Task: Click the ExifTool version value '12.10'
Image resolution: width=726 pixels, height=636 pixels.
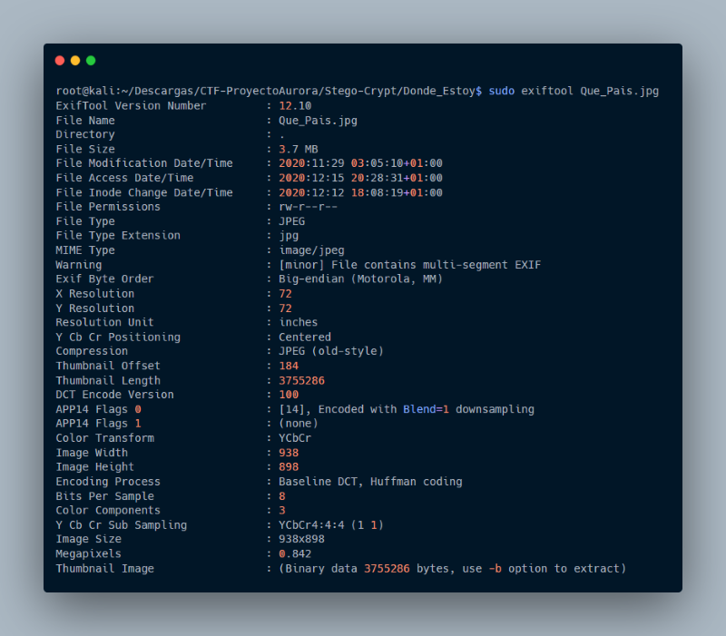Action: (x=295, y=105)
